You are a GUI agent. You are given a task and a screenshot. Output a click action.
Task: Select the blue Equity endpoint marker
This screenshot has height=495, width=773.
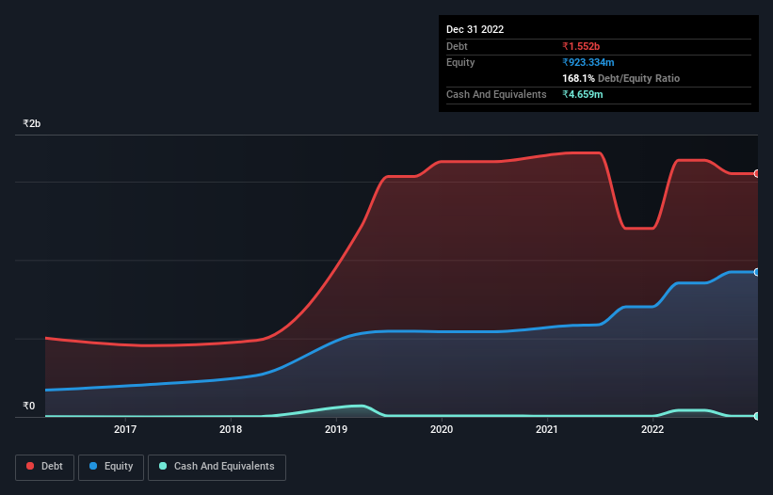(x=757, y=272)
